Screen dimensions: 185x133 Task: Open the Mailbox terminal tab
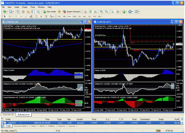52,126
